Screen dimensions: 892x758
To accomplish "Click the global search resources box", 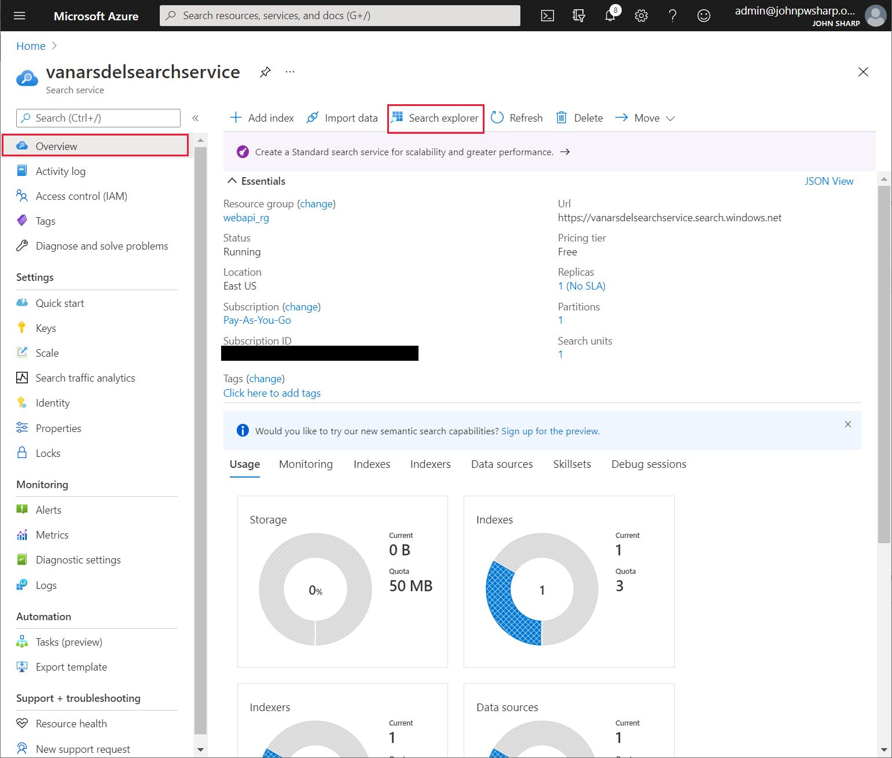I will point(340,16).
